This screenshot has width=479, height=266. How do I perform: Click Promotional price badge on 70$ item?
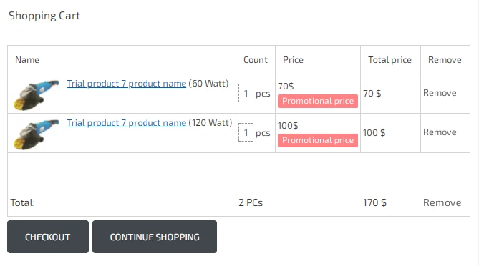[x=318, y=101]
